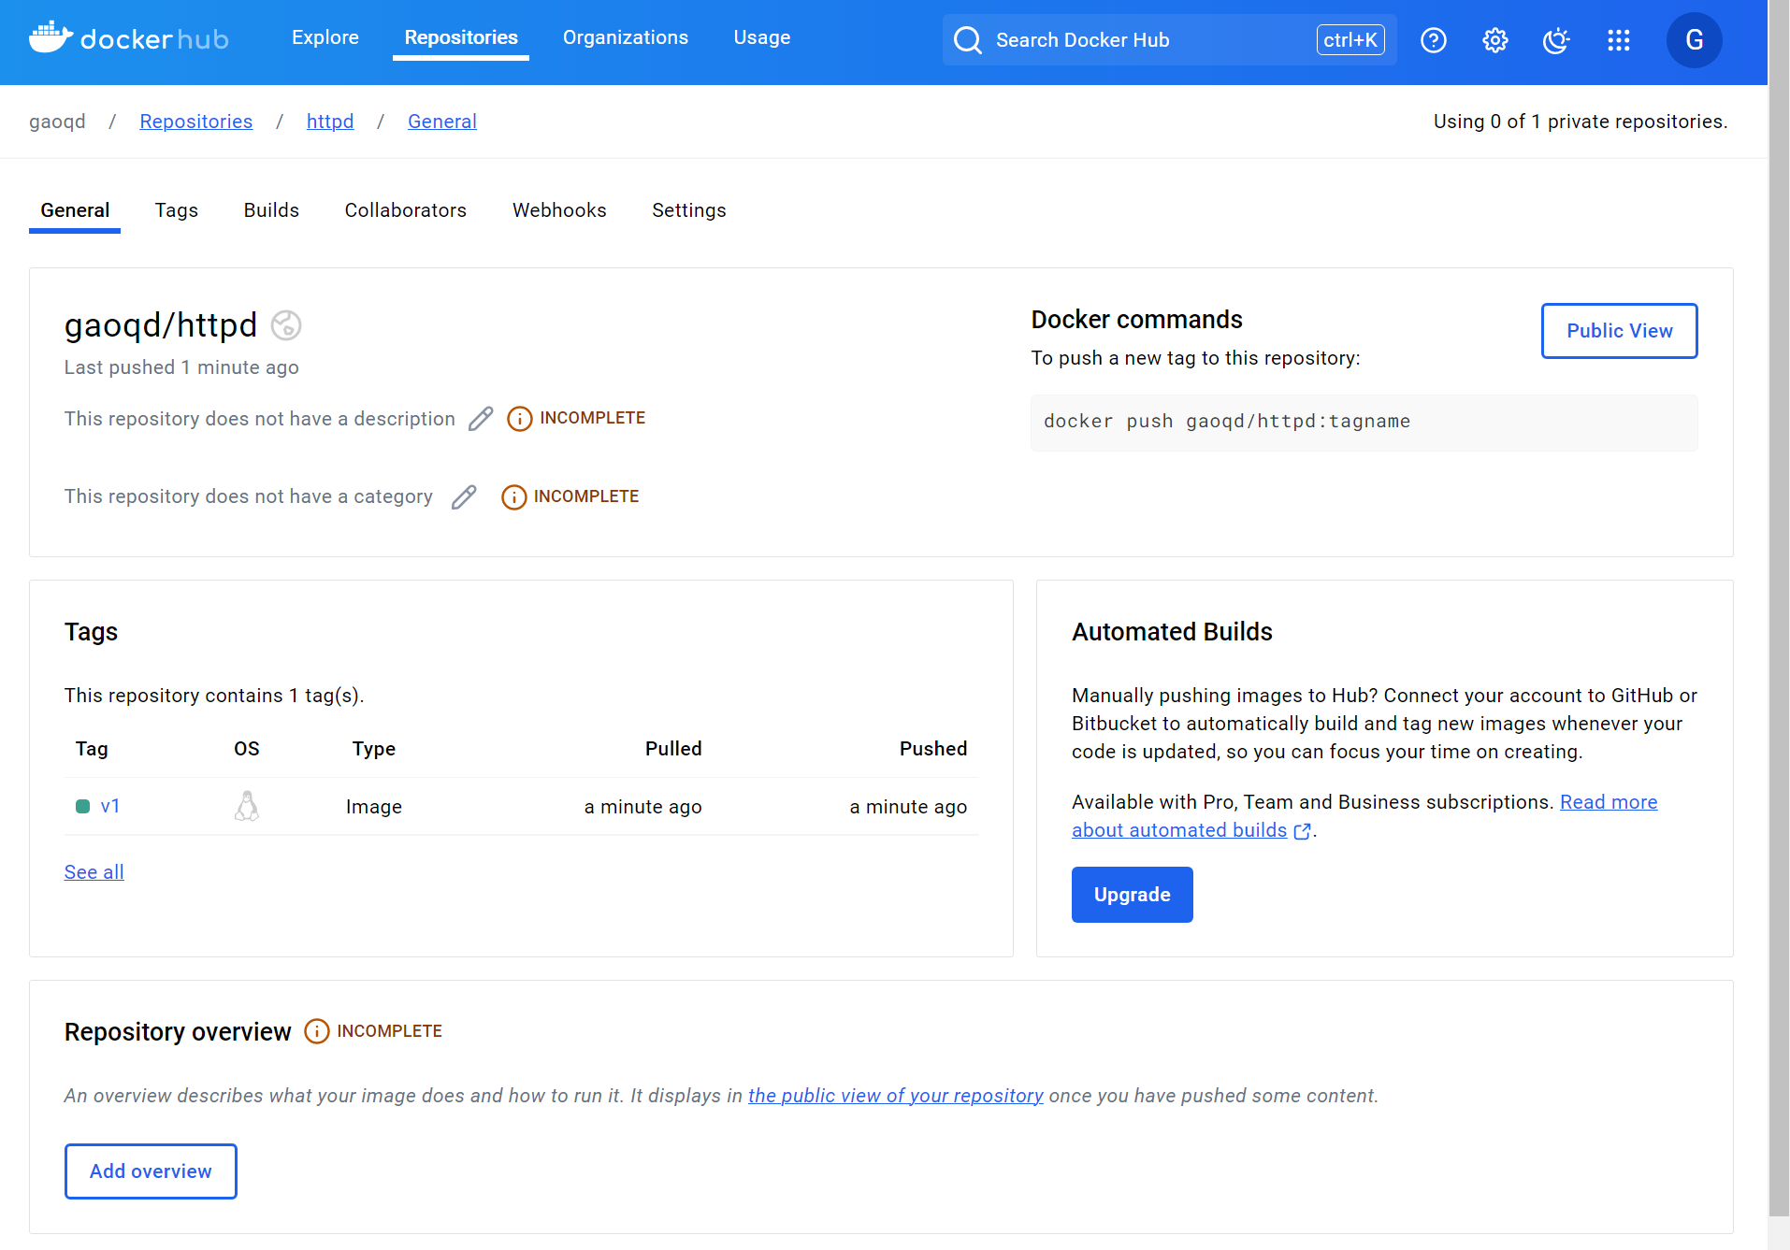Click description INCOMPLETE info icon
1790x1250 pixels.
(x=520, y=419)
